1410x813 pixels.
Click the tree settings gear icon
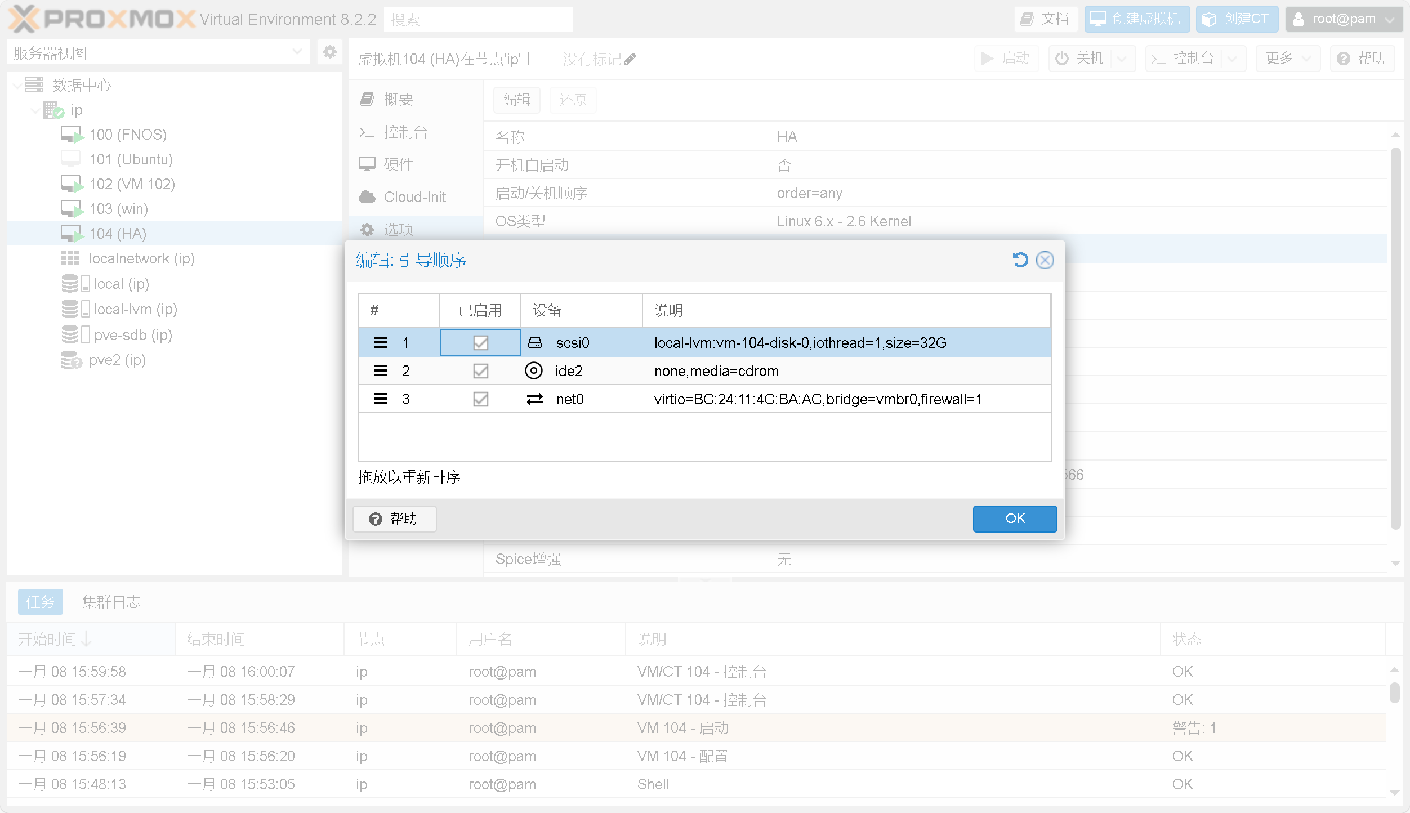329,52
